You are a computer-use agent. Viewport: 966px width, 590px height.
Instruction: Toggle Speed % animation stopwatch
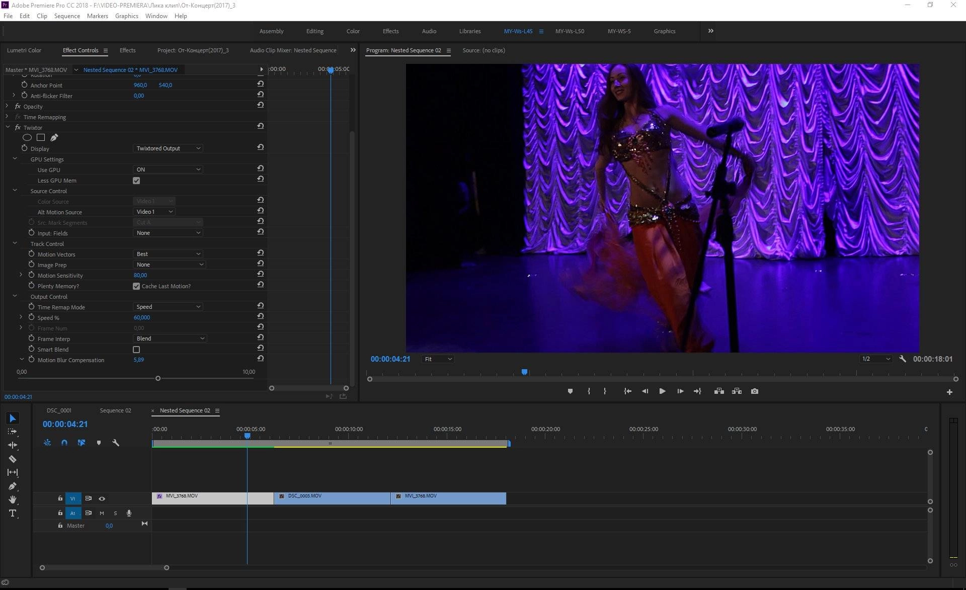point(31,317)
